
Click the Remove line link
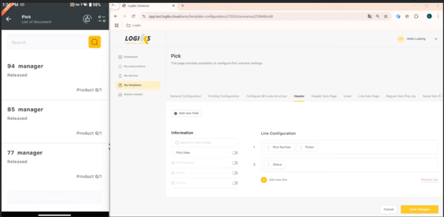pos(429,180)
